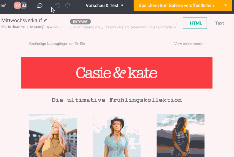Select photo of woman in black hat
This screenshot has height=157, width=234.
pyautogui.click(x=117, y=135)
